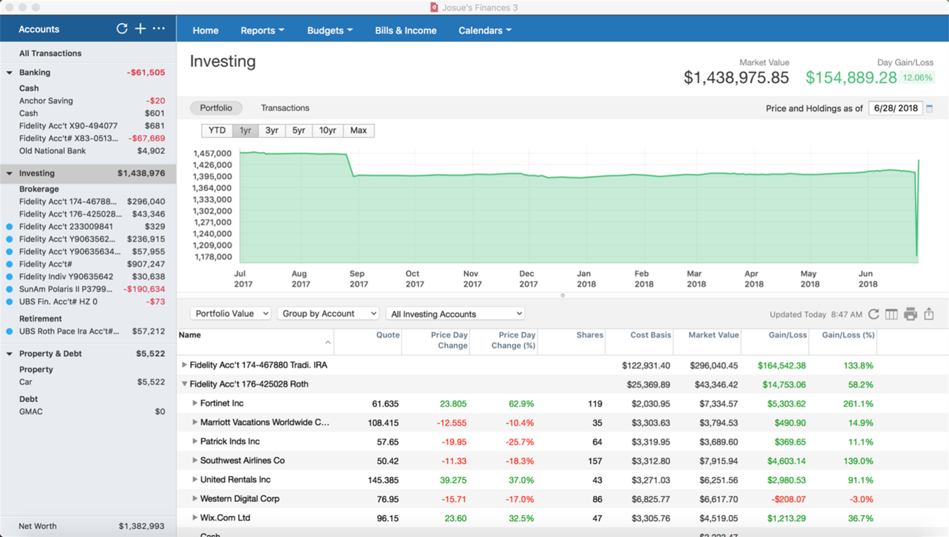Set the chart range to Max
This screenshot has width=949, height=537.
[358, 131]
